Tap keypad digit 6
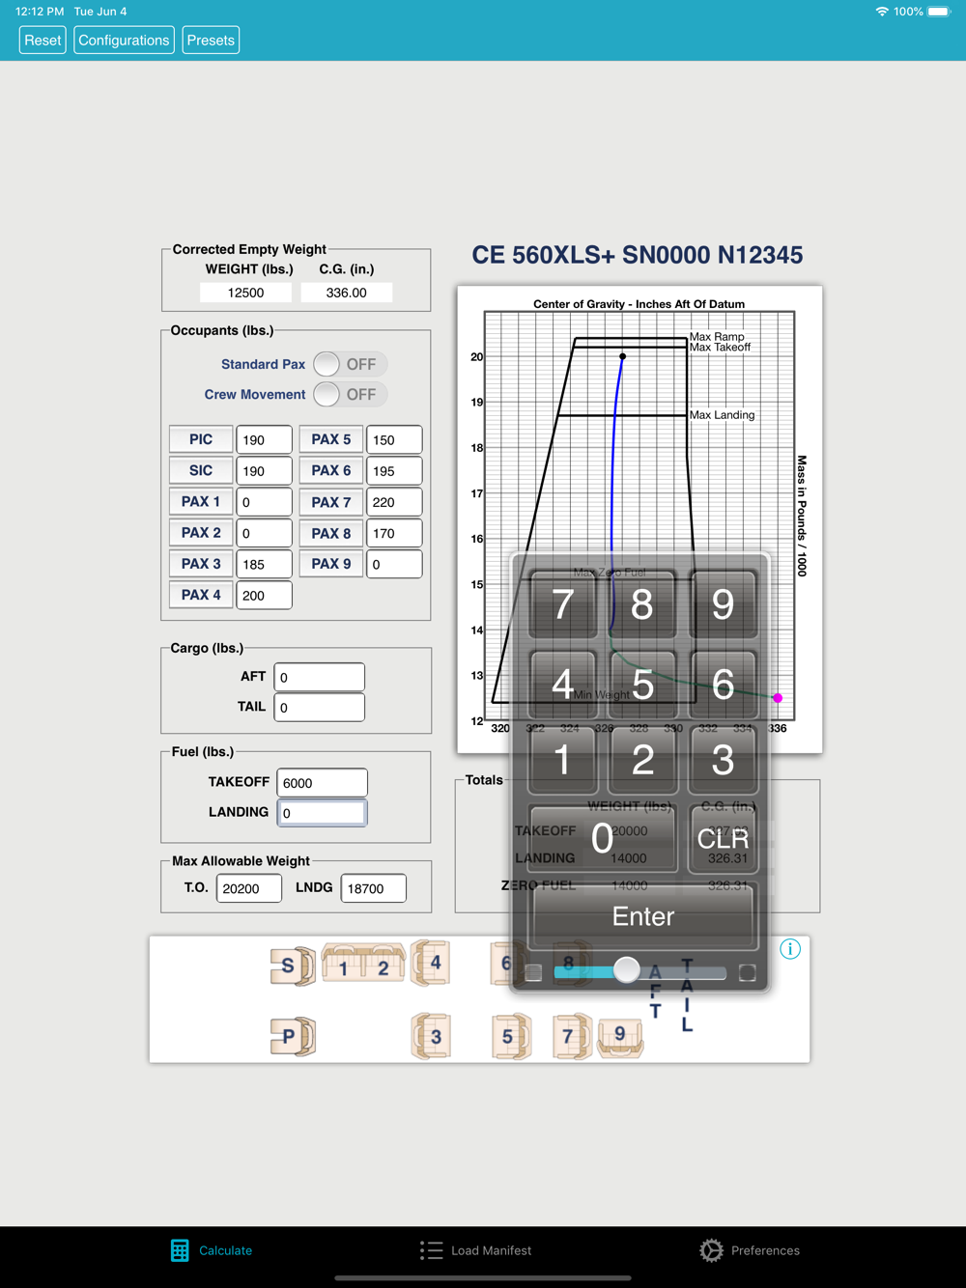966x1288 pixels. pyautogui.click(x=723, y=684)
